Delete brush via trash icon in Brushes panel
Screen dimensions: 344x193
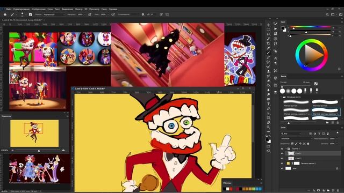(338, 123)
